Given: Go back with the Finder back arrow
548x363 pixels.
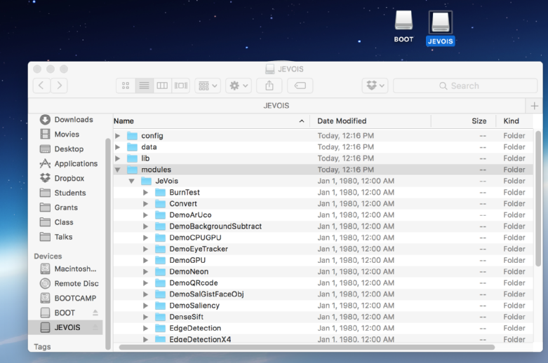Looking at the screenshot, I should [41, 85].
